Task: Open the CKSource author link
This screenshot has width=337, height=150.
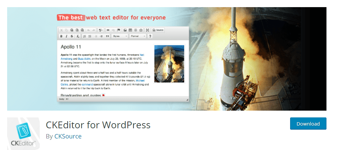Action: click(x=68, y=136)
